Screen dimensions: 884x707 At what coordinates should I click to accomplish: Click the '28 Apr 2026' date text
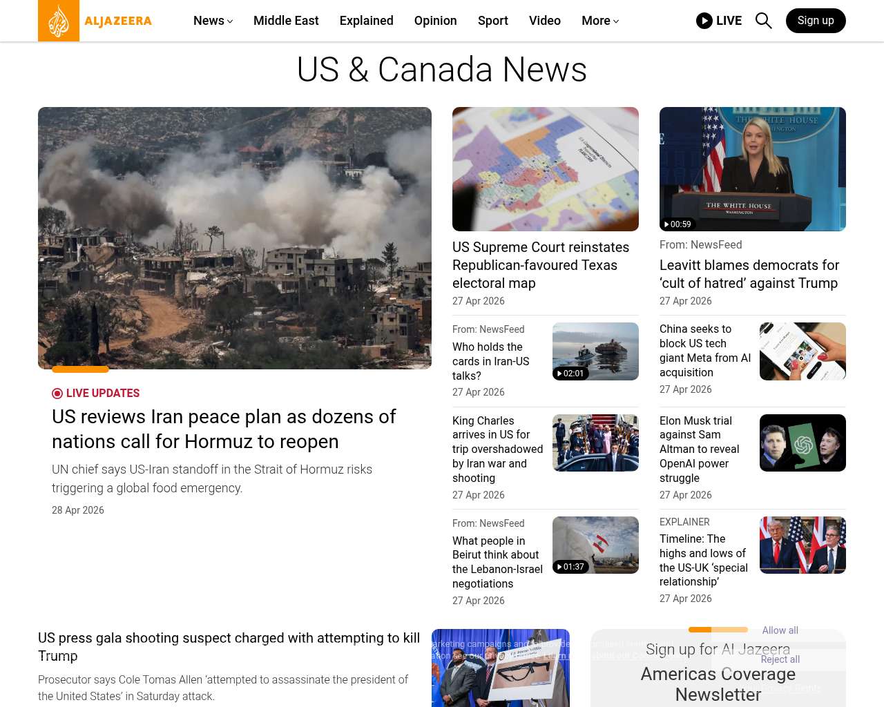point(78,510)
